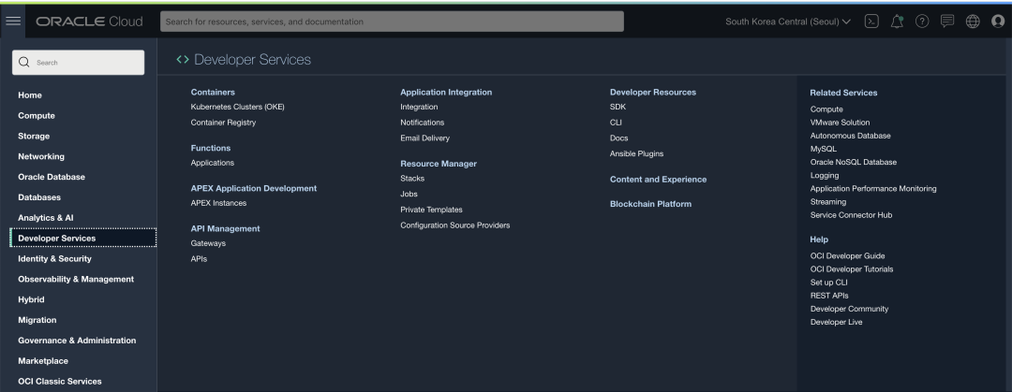This screenshot has width=1012, height=392.
Task: Select Storage in the sidebar
Action: pyautogui.click(x=34, y=136)
